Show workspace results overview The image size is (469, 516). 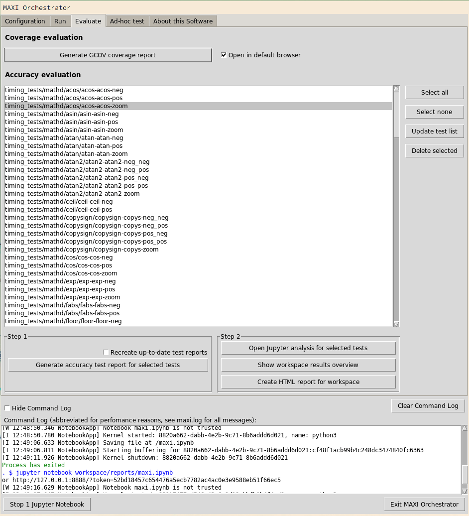pyautogui.click(x=308, y=365)
